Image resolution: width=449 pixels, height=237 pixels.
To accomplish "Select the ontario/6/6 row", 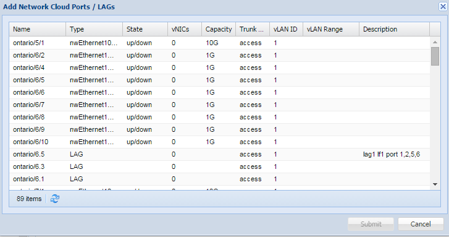I will (219, 92).
